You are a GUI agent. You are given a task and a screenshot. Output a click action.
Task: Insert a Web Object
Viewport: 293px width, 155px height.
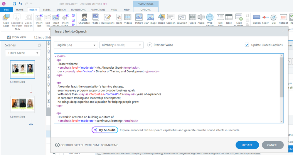pyautogui.click(x=210, y=19)
